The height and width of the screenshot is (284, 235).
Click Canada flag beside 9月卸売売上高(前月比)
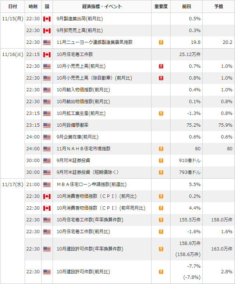coord(47,31)
